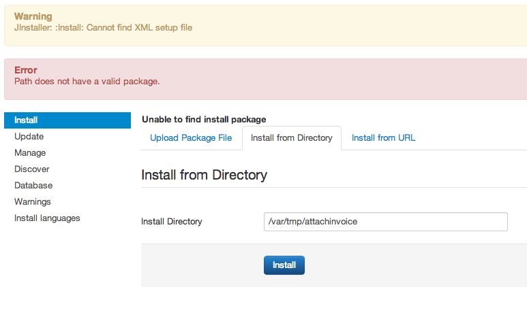Image resolution: width=527 pixels, height=319 pixels.
Task: Switch to Install from URL tab
Action: point(383,138)
